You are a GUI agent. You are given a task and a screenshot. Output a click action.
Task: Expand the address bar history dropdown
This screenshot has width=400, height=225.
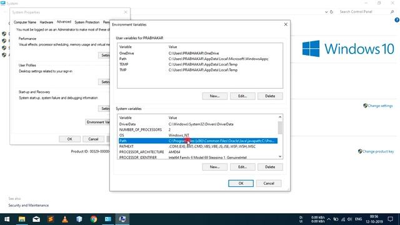pyautogui.click(x=326, y=12)
